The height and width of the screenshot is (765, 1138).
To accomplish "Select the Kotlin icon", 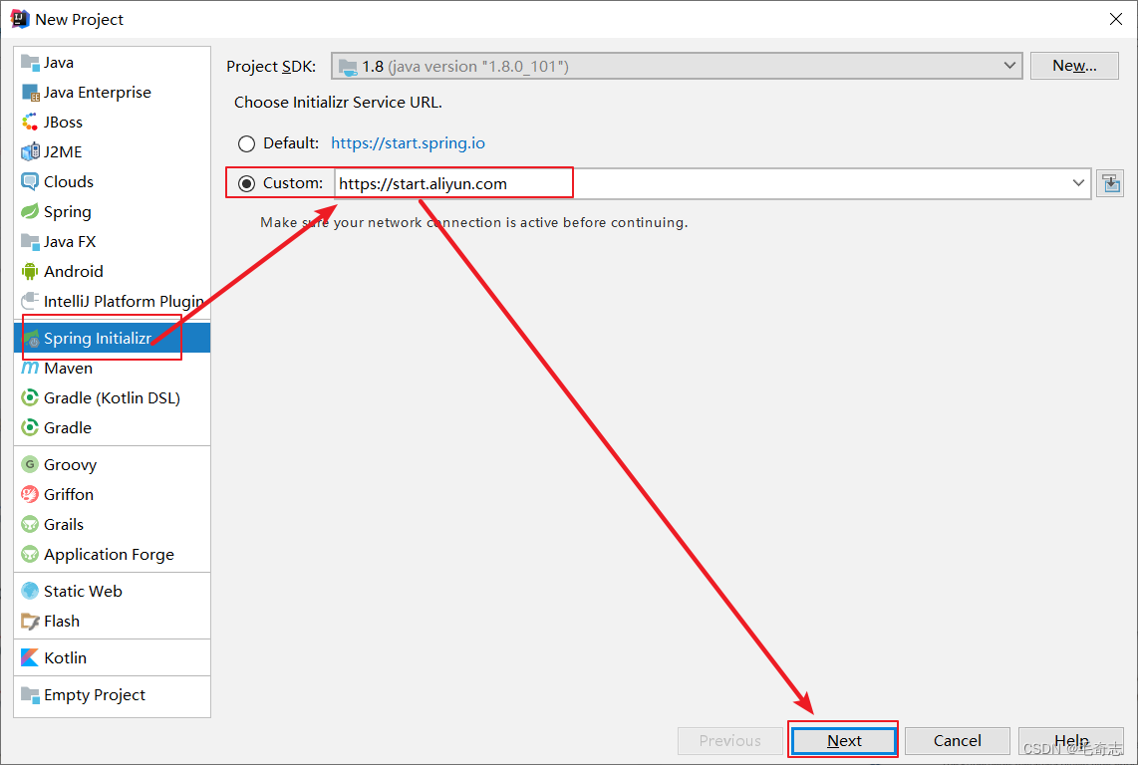I will click(30, 657).
